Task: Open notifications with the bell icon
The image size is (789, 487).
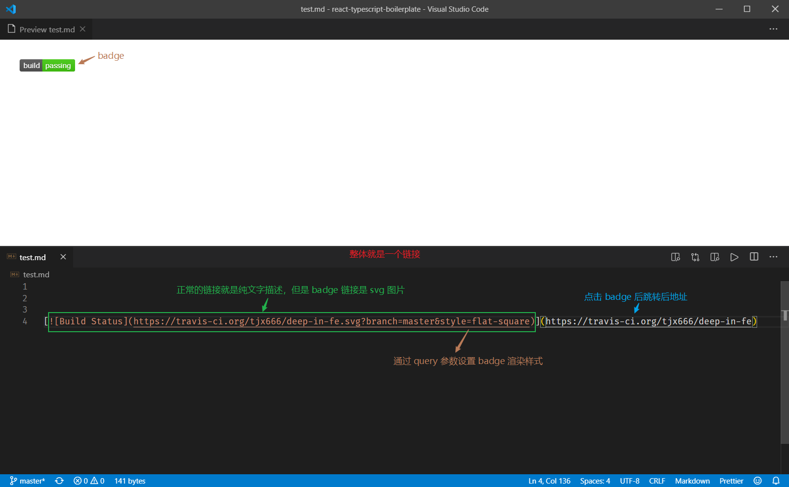Action: click(x=776, y=481)
